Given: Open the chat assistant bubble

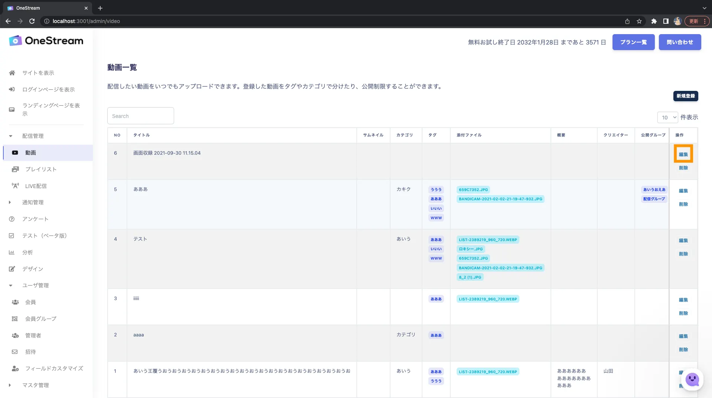Looking at the screenshot, I should coord(692,379).
